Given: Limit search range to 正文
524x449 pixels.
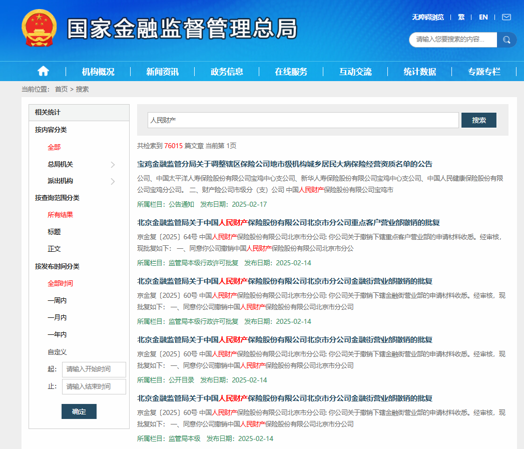Looking at the screenshot, I should [54, 249].
